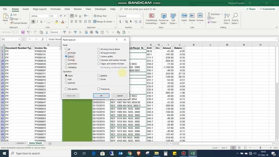Apply accounting dollar number format

120,22
